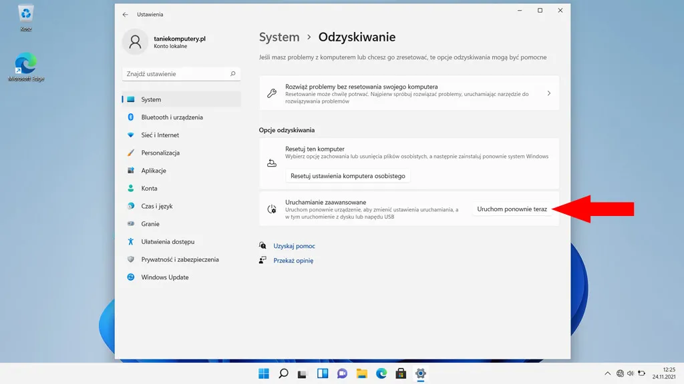Click the Personalizacja paintbrush icon
684x384 pixels.
tap(130, 153)
